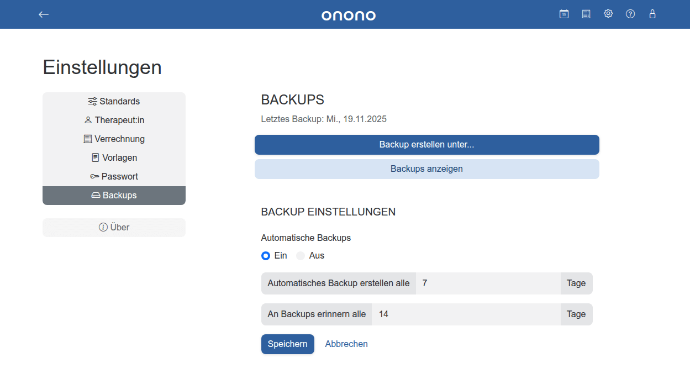Viewport: 690px width, 384px height.
Task: Open the ledger icon in the top bar
Action: (x=586, y=14)
